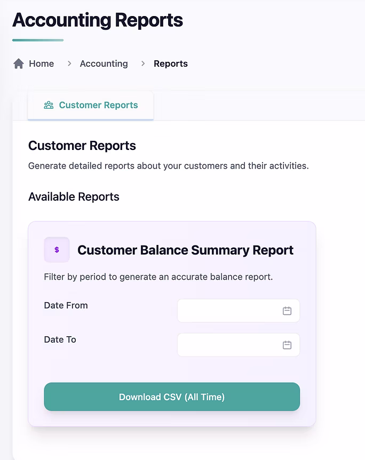Open the Accounting breadcrumb link

(104, 64)
